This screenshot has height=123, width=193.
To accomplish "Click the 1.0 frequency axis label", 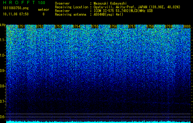I will 3,56.
